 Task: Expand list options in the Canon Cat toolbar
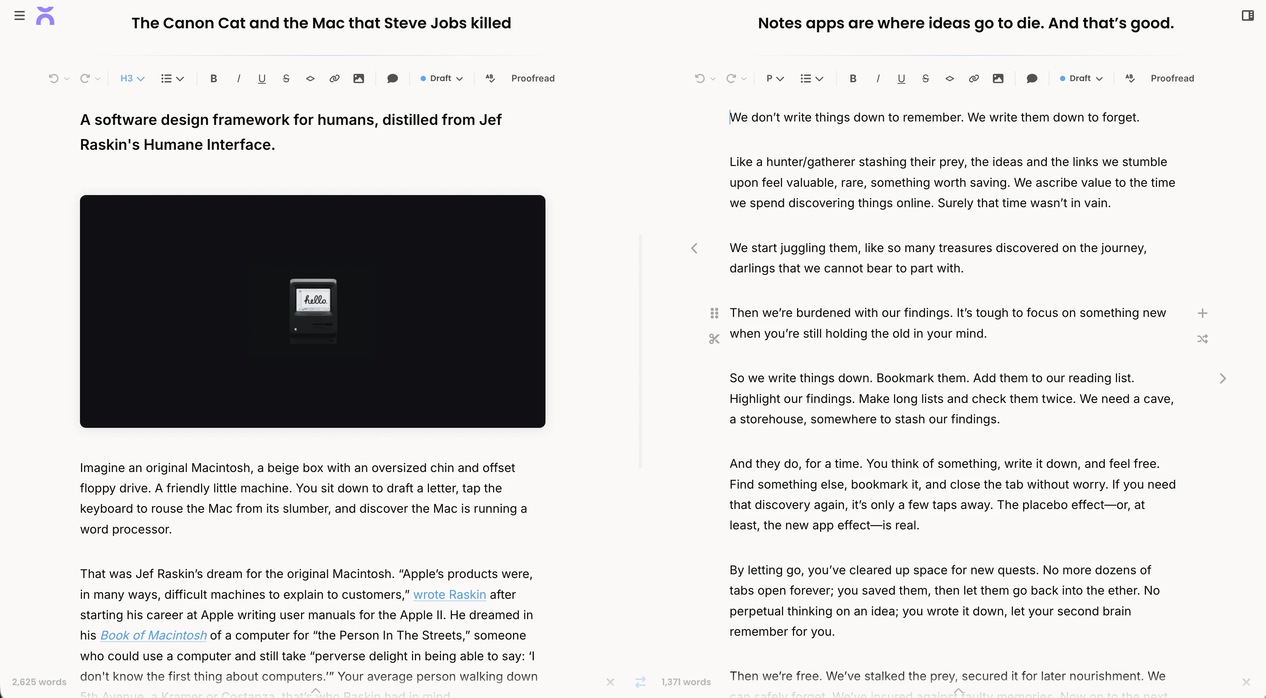tap(172, 78)
